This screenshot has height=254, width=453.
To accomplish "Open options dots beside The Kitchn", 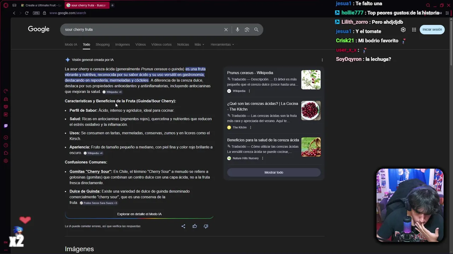I will [250, 127].
